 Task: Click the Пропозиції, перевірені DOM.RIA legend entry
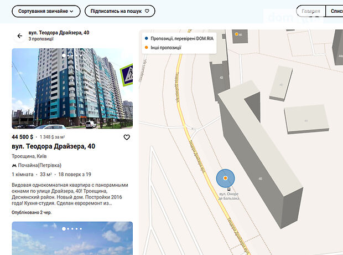pos(179,39)
